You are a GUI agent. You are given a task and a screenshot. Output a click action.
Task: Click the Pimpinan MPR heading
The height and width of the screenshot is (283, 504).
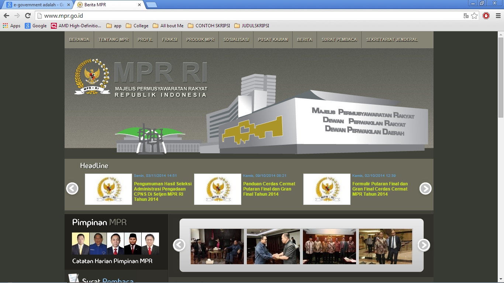(x=99, y=223)
